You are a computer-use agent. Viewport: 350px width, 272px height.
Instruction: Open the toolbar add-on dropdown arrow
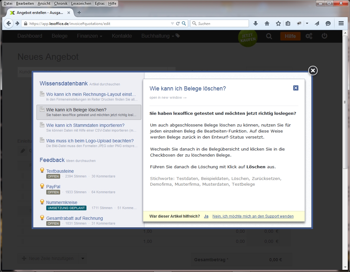tap(307, 23)
